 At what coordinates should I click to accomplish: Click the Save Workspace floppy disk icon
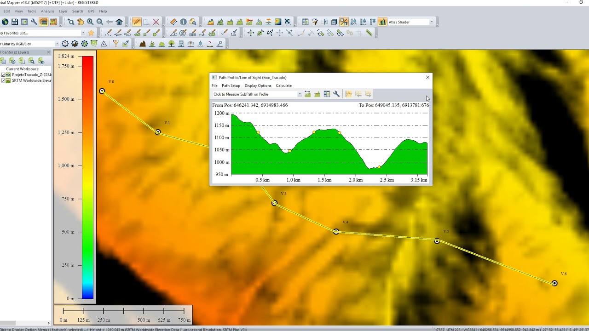(15, 22)
